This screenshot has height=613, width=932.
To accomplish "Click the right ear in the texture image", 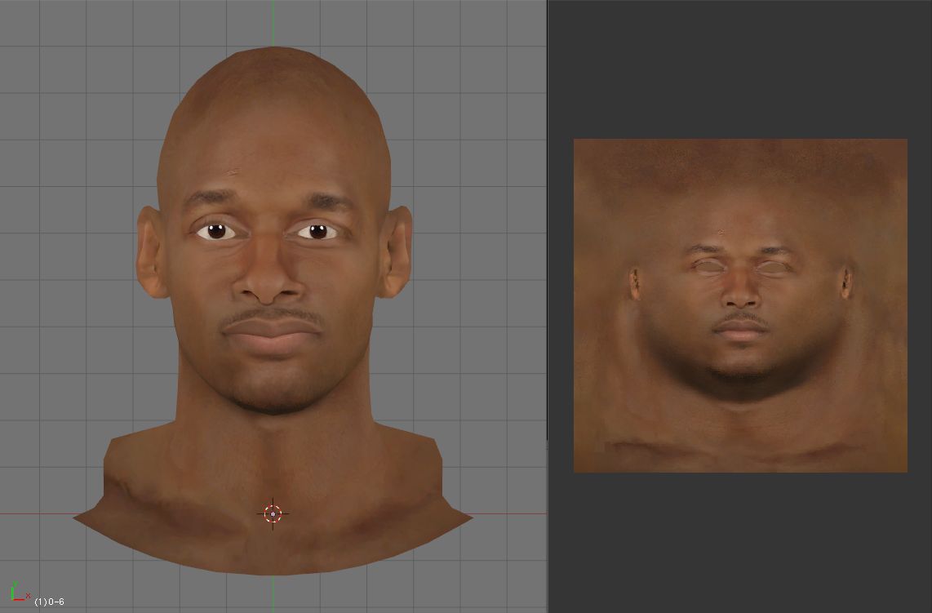I will pos(847,282).
